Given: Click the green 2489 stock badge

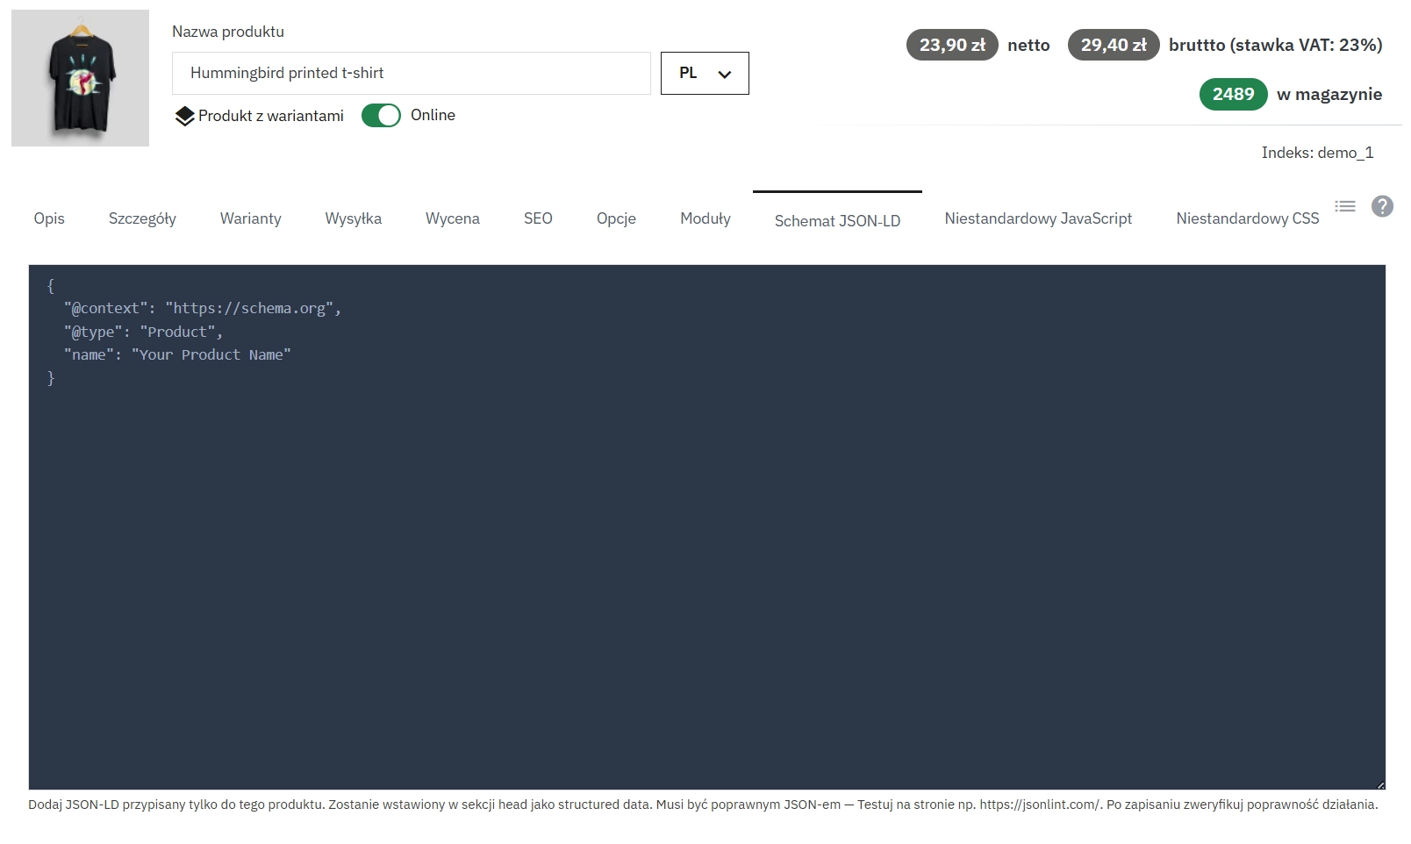Looking at the screenshot, I should pyautogui.click(x=1232, y=94).
